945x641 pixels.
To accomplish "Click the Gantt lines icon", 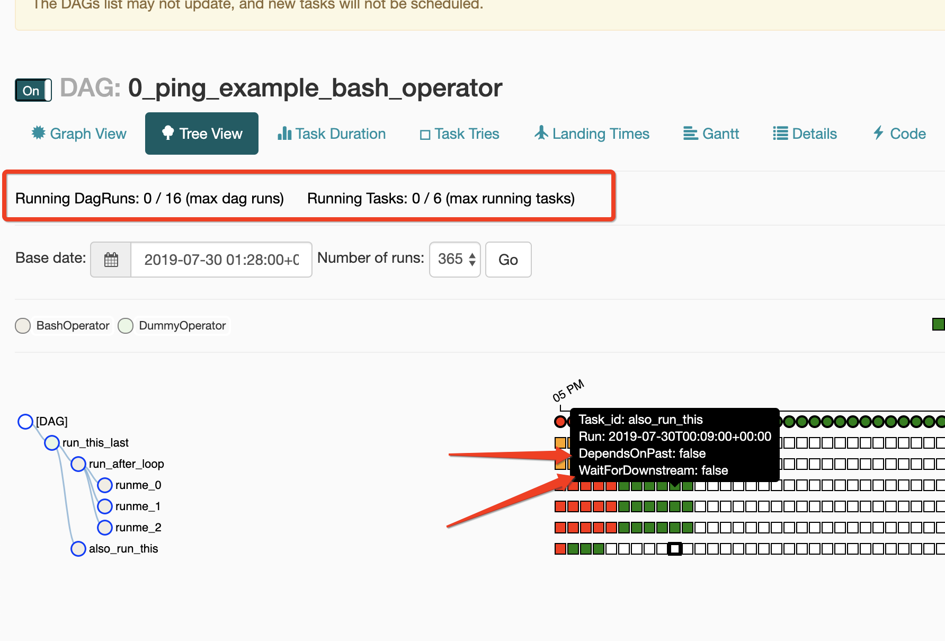I will pyautogui.click(x=691, y=133).
